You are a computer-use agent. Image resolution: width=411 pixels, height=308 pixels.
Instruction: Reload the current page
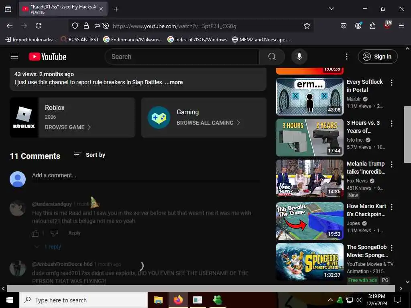[x=39, y=26]
